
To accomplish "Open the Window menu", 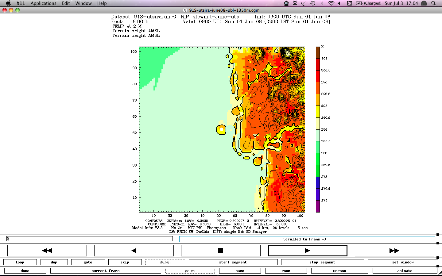I will [83, 3].
